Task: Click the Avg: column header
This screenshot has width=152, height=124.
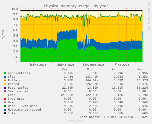Action: pos(116,69)
